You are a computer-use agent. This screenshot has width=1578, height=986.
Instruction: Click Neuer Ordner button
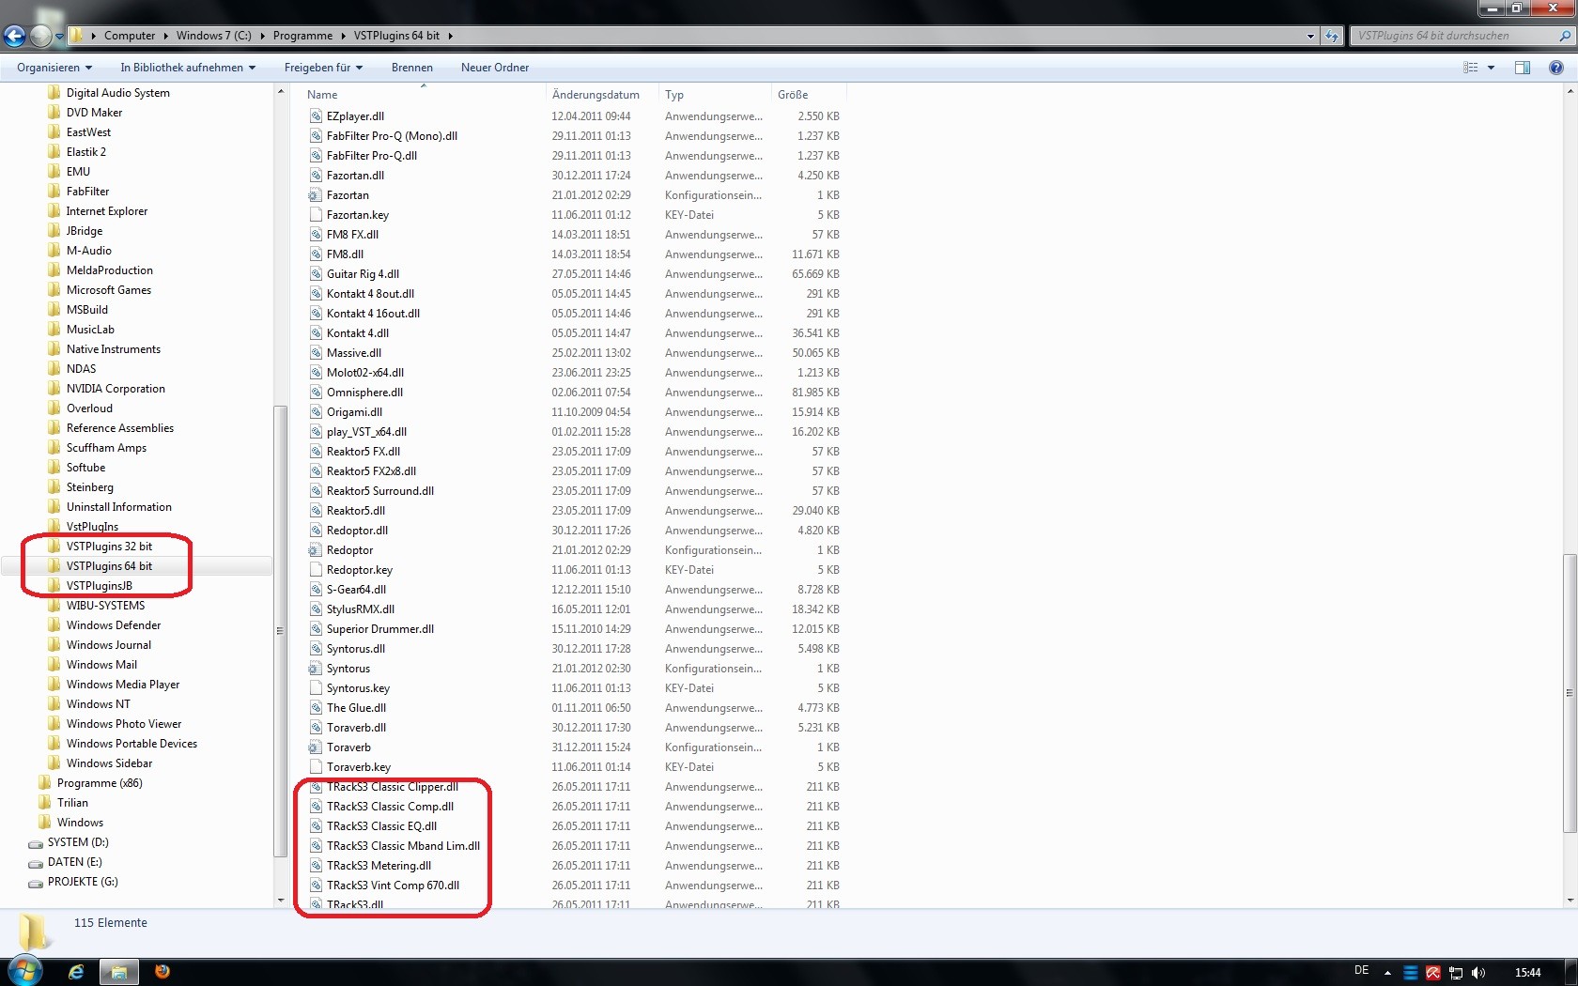point(495,68)
